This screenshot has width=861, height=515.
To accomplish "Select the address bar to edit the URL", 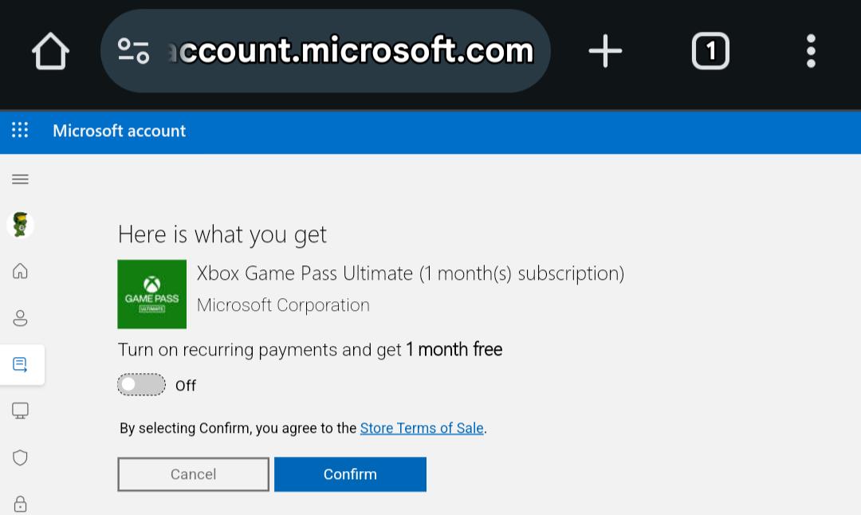I will pyautogui.click(x=351, y=50).
